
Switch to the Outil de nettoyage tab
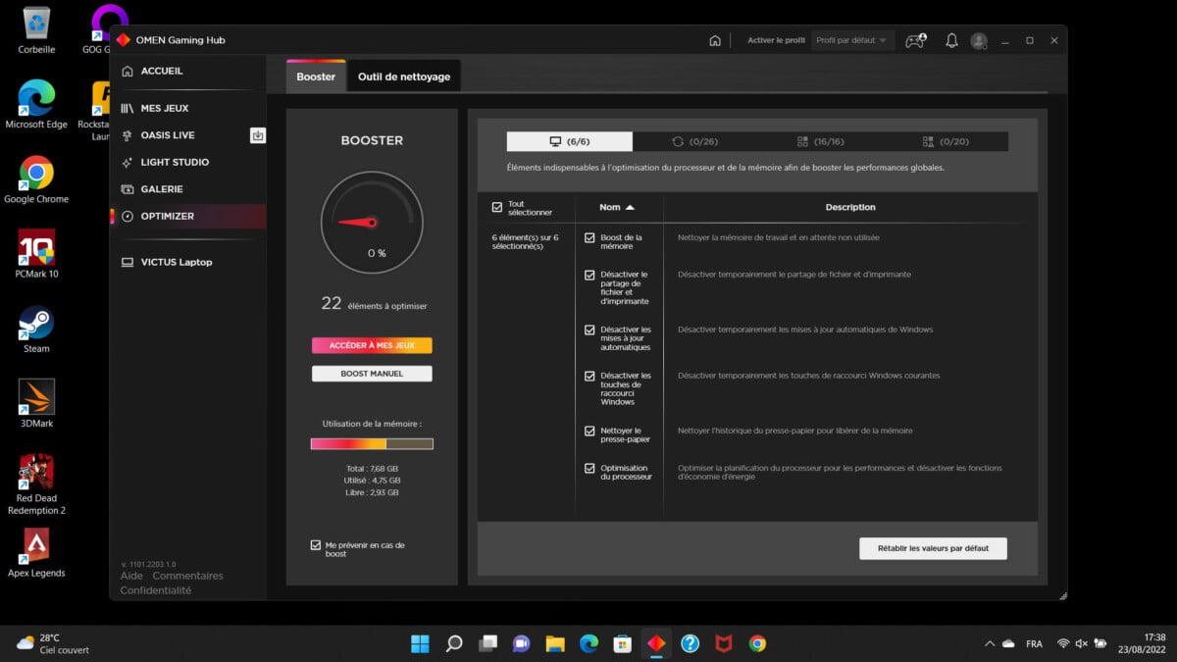tap(403, 76)
